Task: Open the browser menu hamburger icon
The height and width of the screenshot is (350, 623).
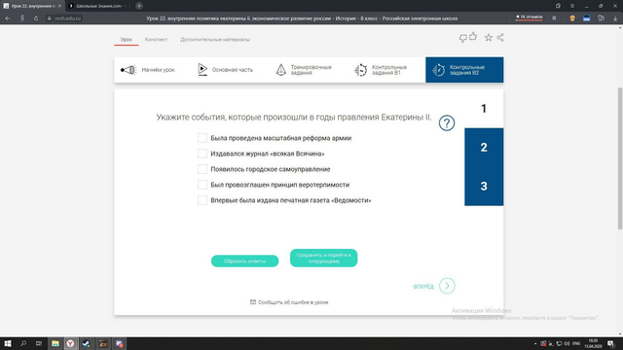Action: pyautogui.click(x=572, y=6)
